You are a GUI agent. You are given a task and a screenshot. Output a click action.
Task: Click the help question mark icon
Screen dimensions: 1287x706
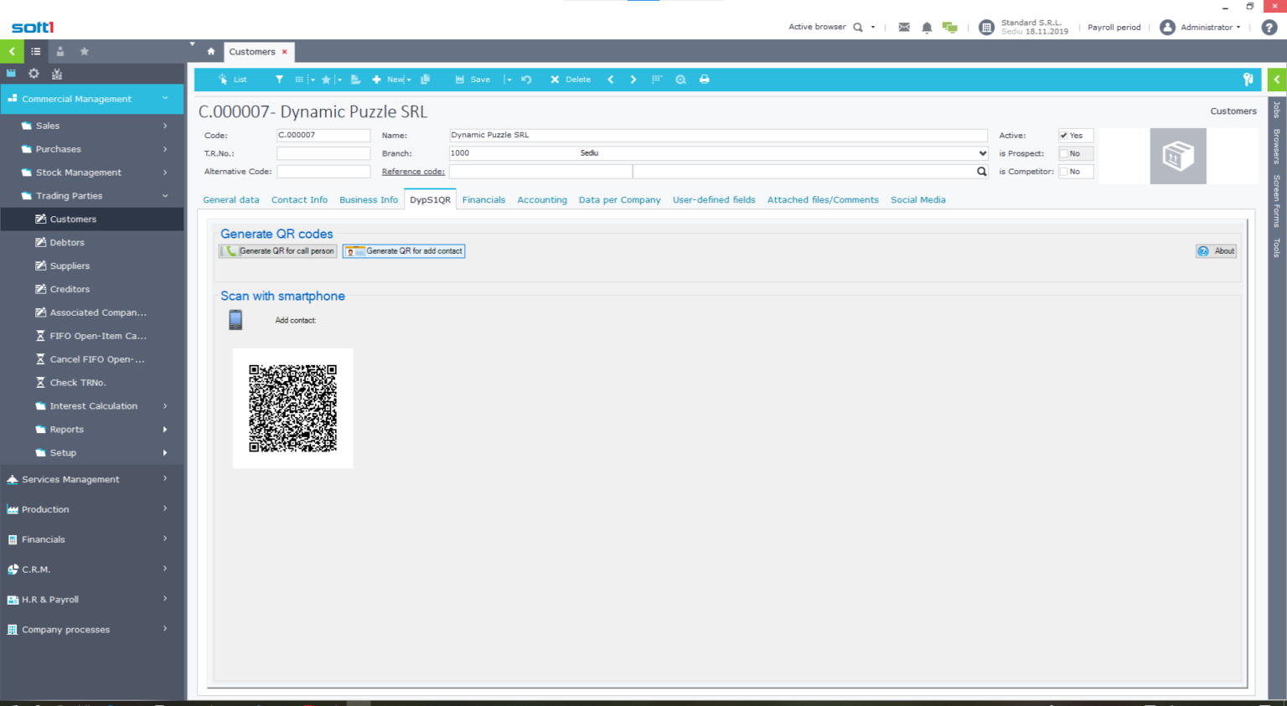tap(1269, 28)
